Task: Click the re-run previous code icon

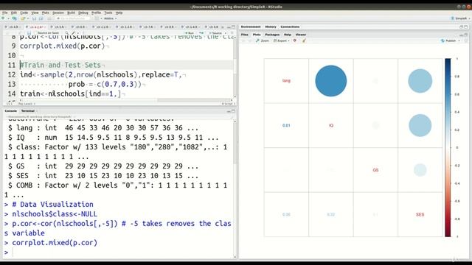Action: point(201,33)
